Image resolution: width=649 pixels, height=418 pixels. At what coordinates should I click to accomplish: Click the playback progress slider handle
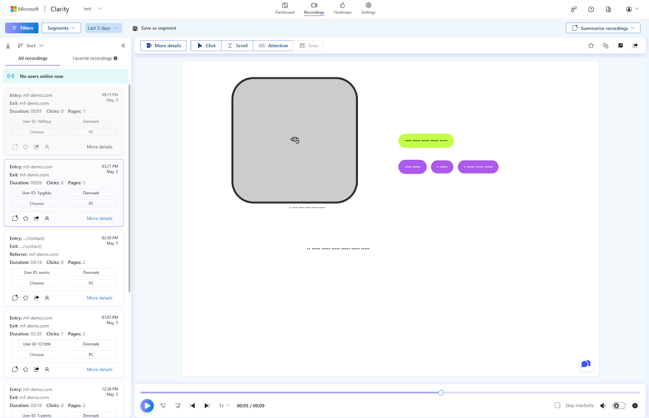pos(441,392)
